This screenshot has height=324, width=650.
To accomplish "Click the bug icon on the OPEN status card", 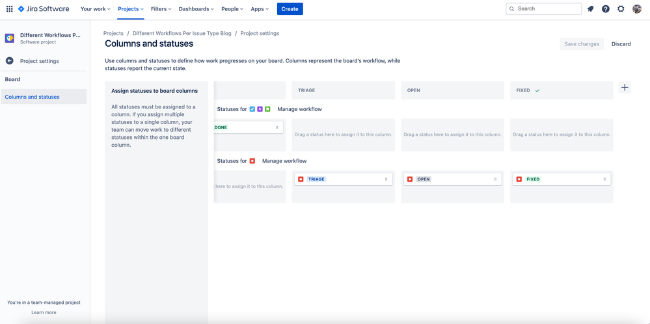I will [x=410, y=179].
